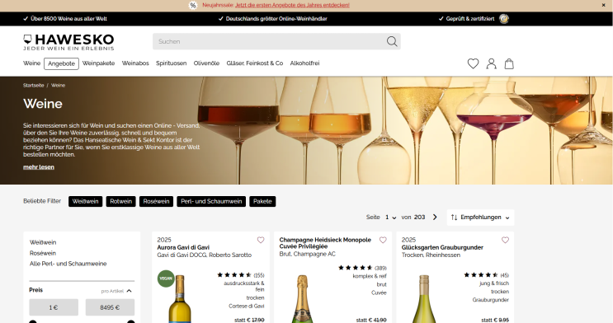Click the Glücksgarten Grauburgunder bottle image
This screenshot has height=323, width=613.
424,299
